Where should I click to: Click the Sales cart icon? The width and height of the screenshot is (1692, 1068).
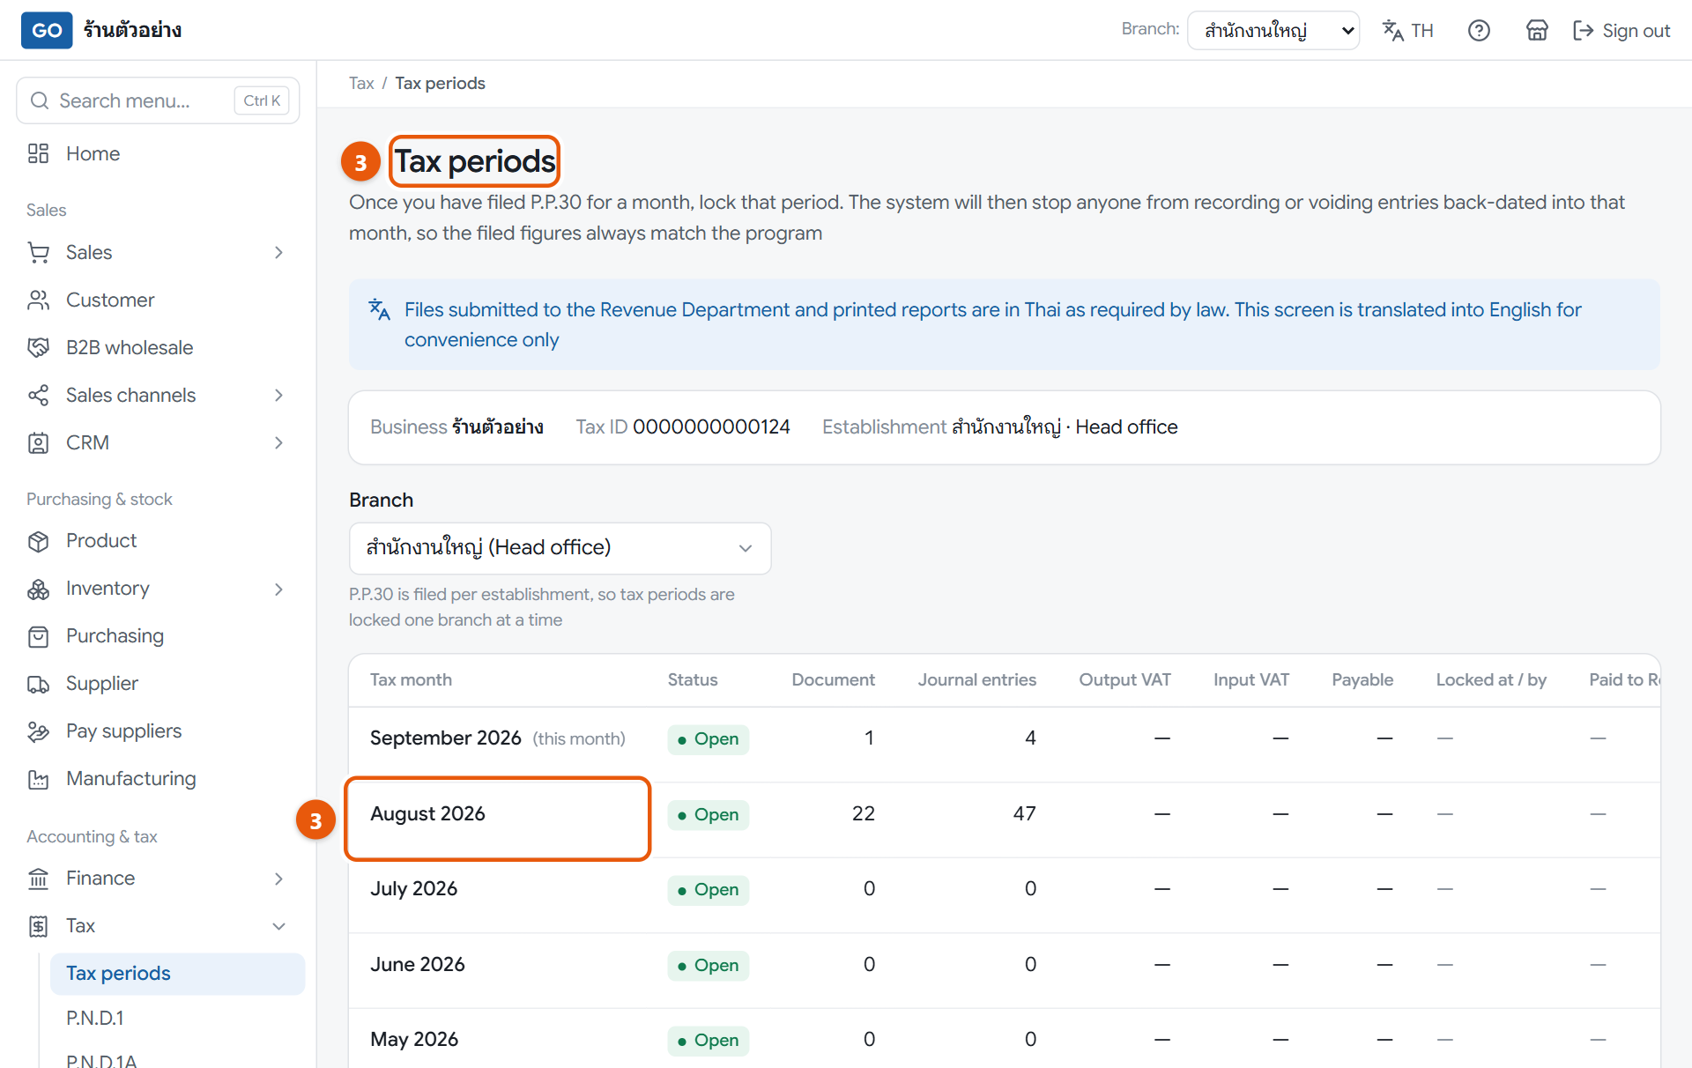38,252
